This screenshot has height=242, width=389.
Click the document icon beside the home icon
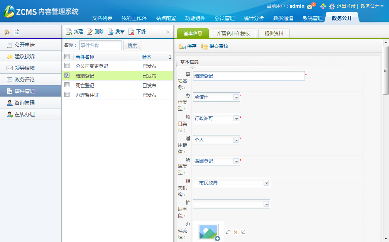point(17,32)
